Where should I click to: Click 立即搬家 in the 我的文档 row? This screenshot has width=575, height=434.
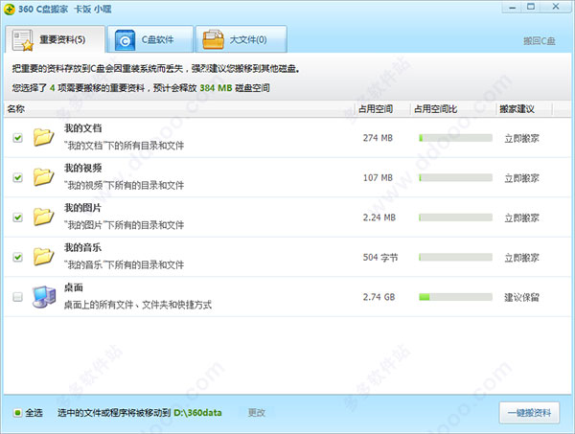pyautogui.click(x=522, y=139)
